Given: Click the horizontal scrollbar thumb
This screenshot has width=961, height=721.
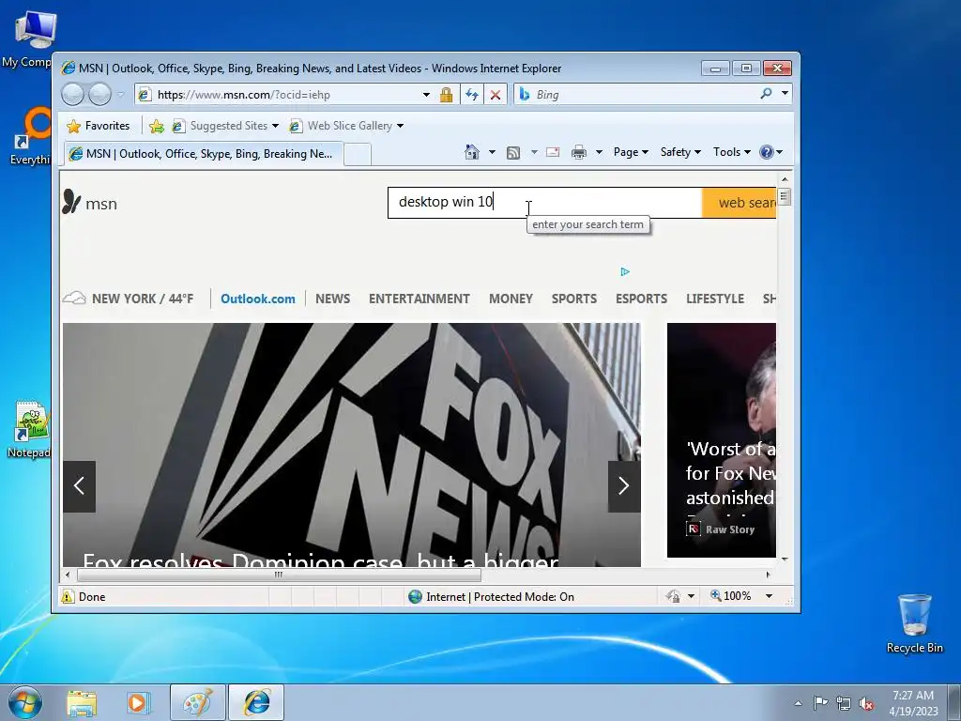Looking at the screenshot, I should coord(279,575).
